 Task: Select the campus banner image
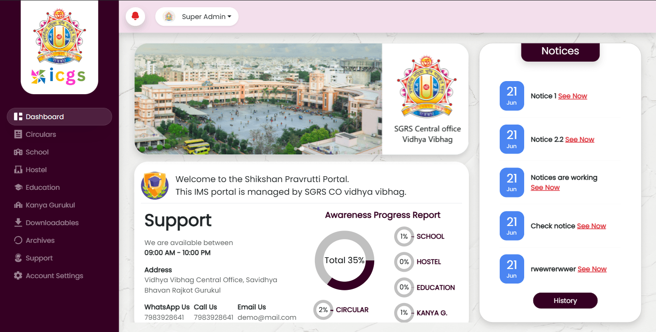pos(258,99)
